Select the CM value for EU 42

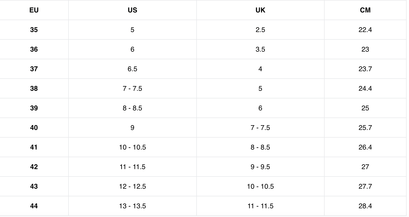[x=365, y=167]
